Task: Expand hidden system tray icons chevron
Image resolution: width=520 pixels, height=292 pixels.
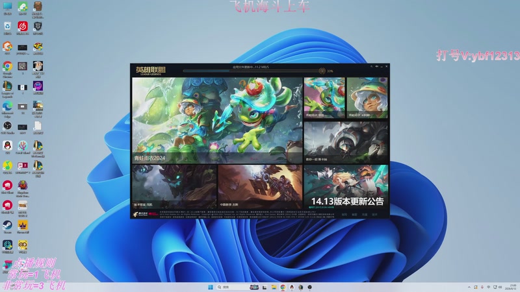Action: pos(469,287)
